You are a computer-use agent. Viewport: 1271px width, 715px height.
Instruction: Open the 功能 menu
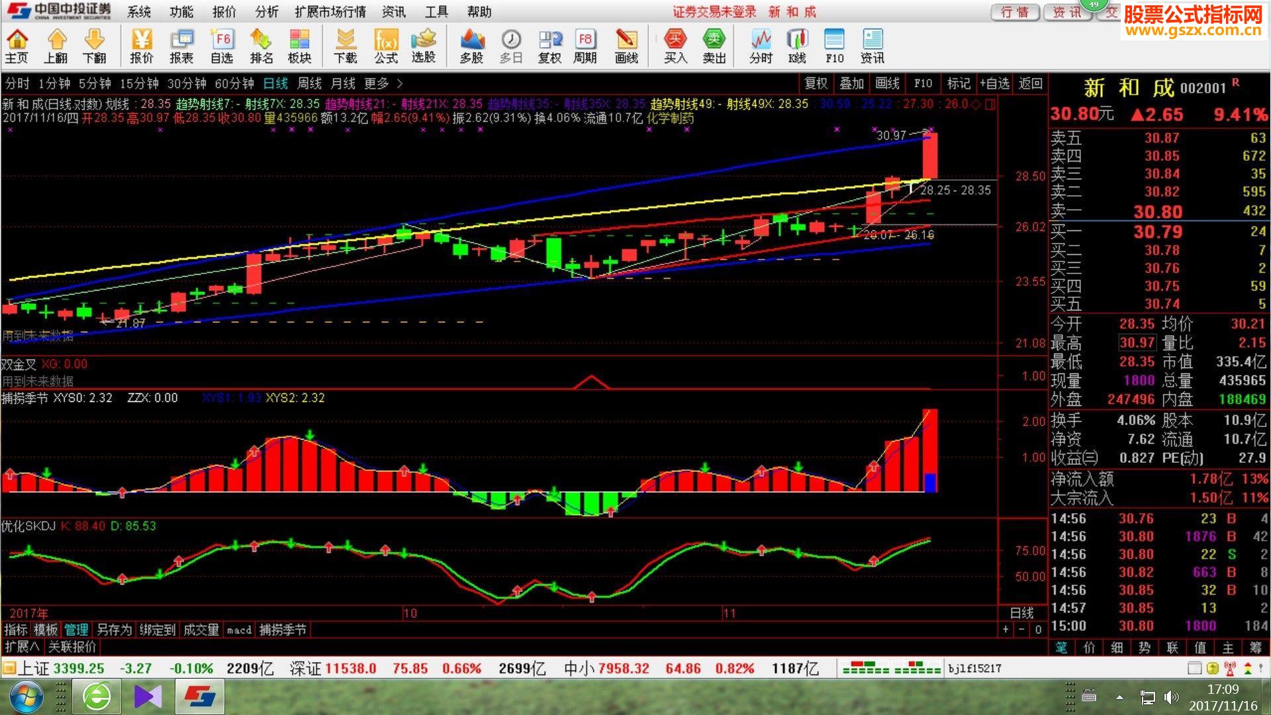[181, 12]
